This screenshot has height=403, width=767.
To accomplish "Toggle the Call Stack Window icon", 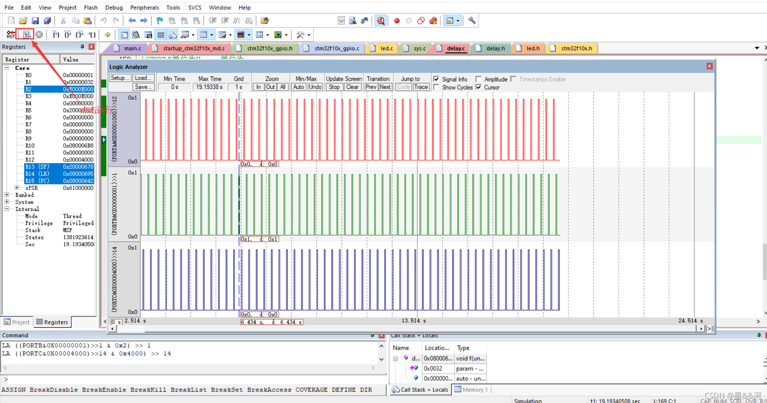I will click(173, 35).
